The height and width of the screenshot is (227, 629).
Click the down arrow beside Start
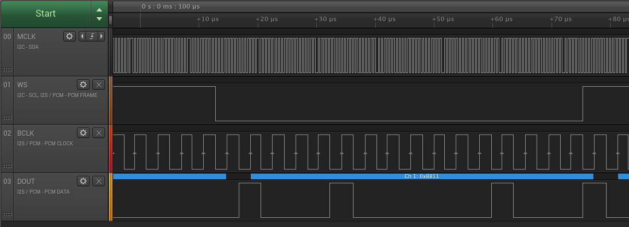tap(99, 18)
